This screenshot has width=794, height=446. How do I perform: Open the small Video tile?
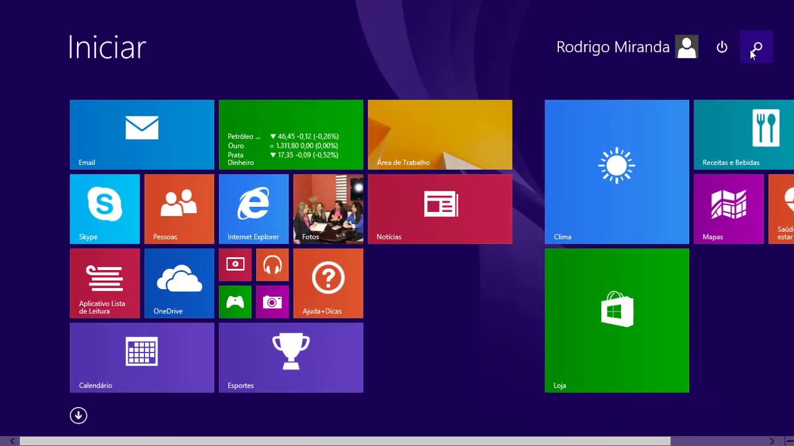(x=235, y=265)
